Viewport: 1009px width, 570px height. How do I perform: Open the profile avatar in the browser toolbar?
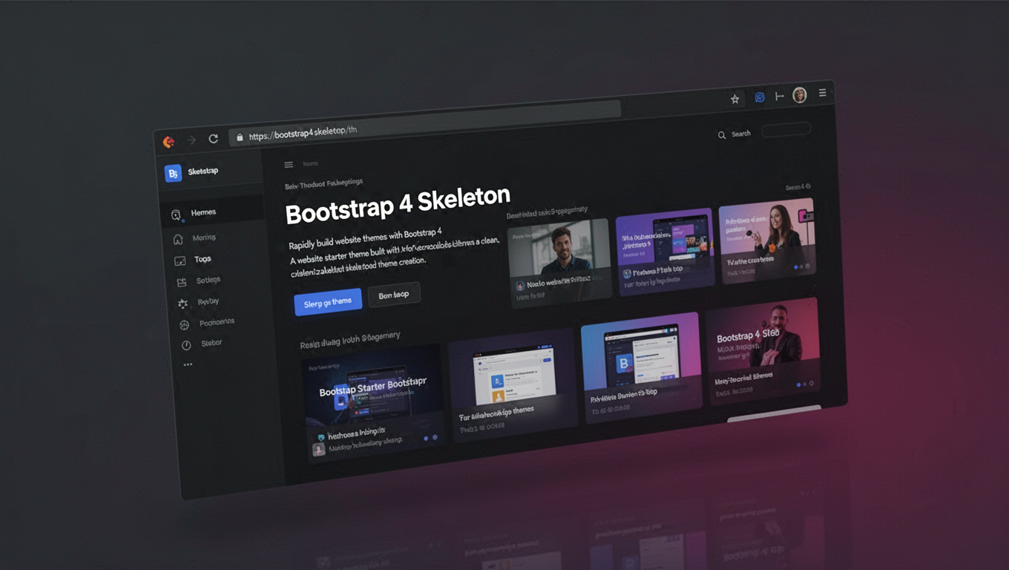tap(800, 95)
